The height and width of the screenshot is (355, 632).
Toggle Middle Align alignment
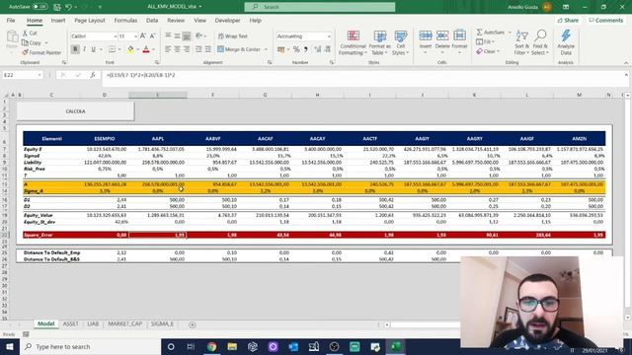coord(177,36)
